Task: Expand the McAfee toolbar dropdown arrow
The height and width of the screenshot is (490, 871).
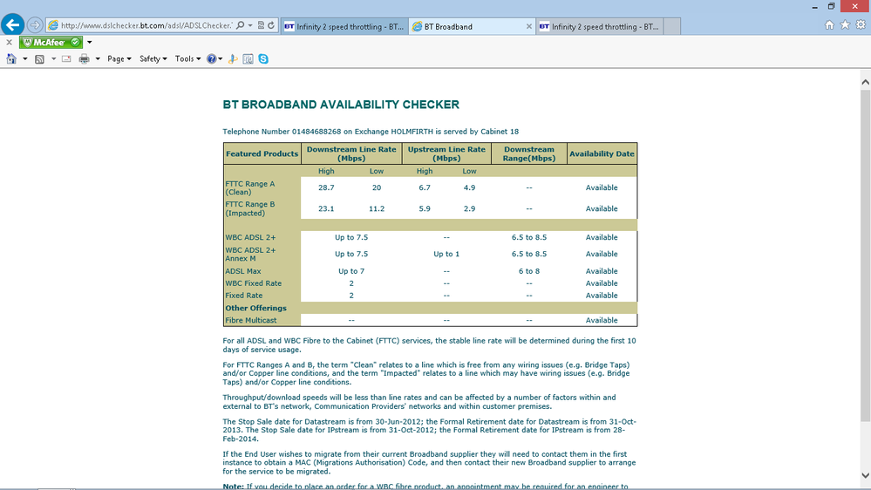Action: [90, 42]
